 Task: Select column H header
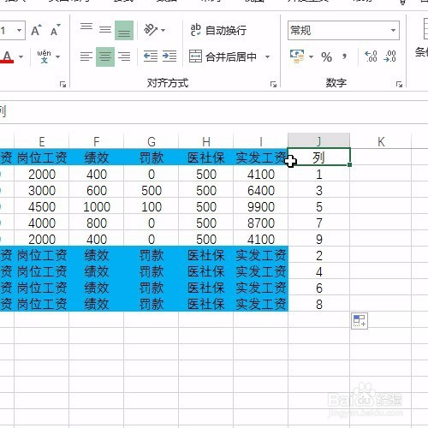[206, 141]
